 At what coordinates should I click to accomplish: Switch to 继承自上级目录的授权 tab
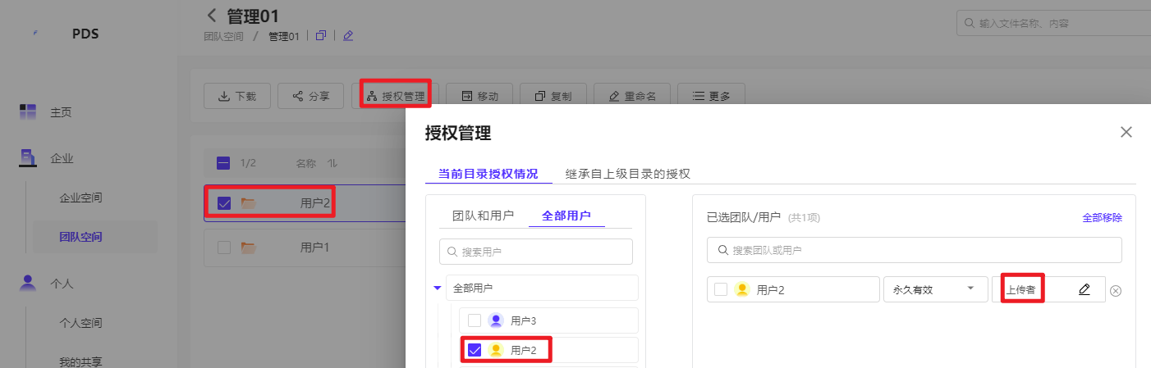click(628, 174)
